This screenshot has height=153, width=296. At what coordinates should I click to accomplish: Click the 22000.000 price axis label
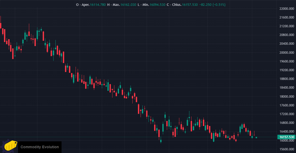[286, 9]
